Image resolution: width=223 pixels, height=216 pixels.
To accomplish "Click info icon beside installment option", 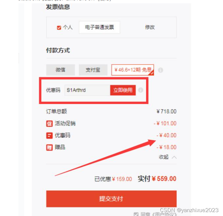I will coord(161,70).
